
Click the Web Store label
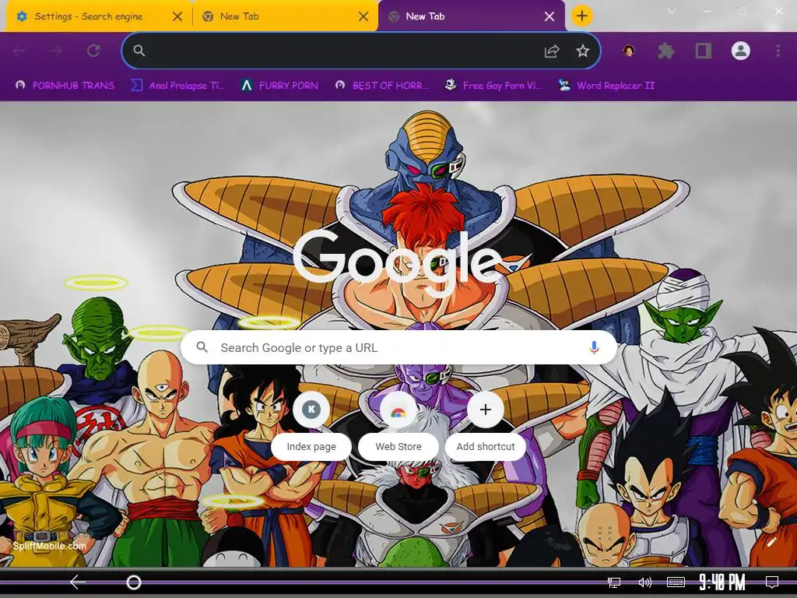tap(398, 446)
